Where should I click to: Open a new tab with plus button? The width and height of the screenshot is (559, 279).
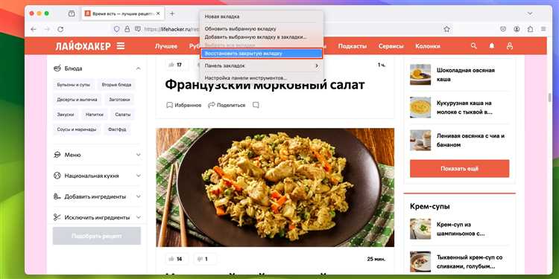tap(172, 13)
